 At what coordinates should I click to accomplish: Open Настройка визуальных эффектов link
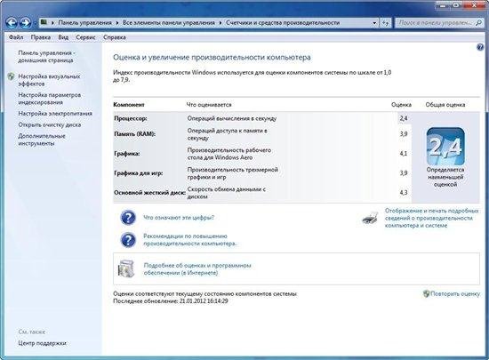tap(49, 80)
